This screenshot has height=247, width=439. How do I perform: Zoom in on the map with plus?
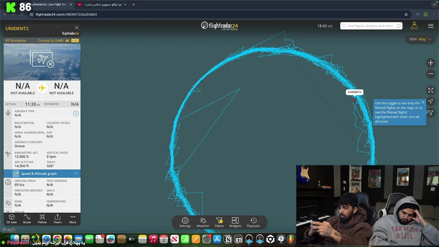[x=431, y=63]
